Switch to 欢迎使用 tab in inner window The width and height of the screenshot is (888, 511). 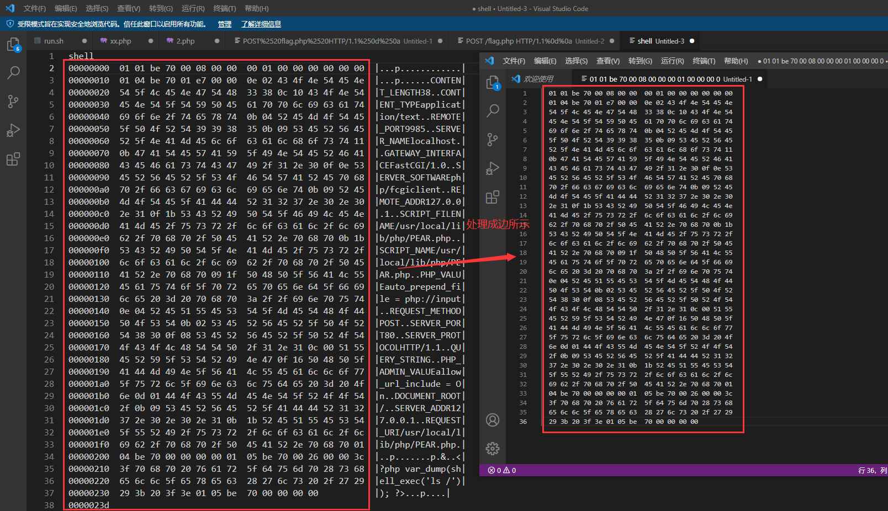538,79
